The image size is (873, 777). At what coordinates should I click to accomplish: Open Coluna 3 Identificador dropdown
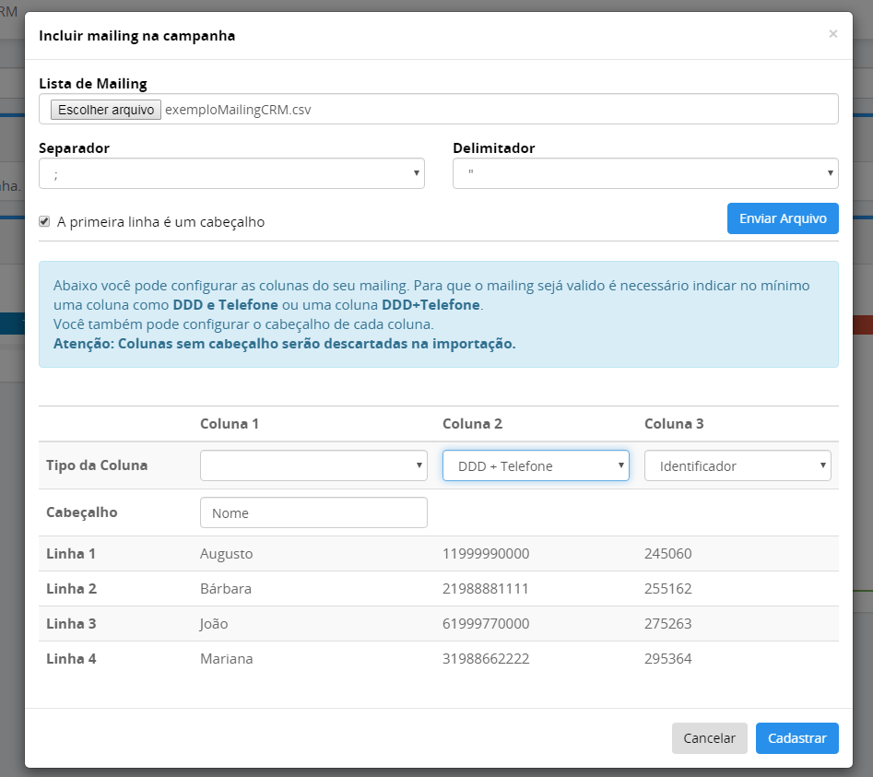pos(737,465)
